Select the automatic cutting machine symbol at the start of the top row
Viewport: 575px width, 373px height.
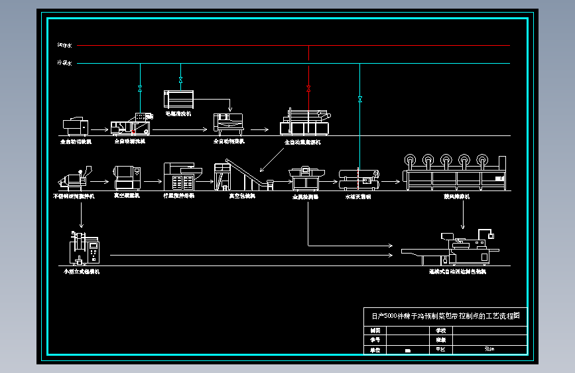[x=76, y=126]
